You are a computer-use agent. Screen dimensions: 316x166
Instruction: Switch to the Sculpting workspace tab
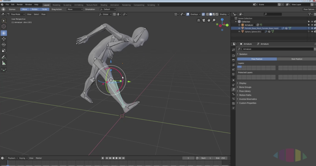click(67, 5)
